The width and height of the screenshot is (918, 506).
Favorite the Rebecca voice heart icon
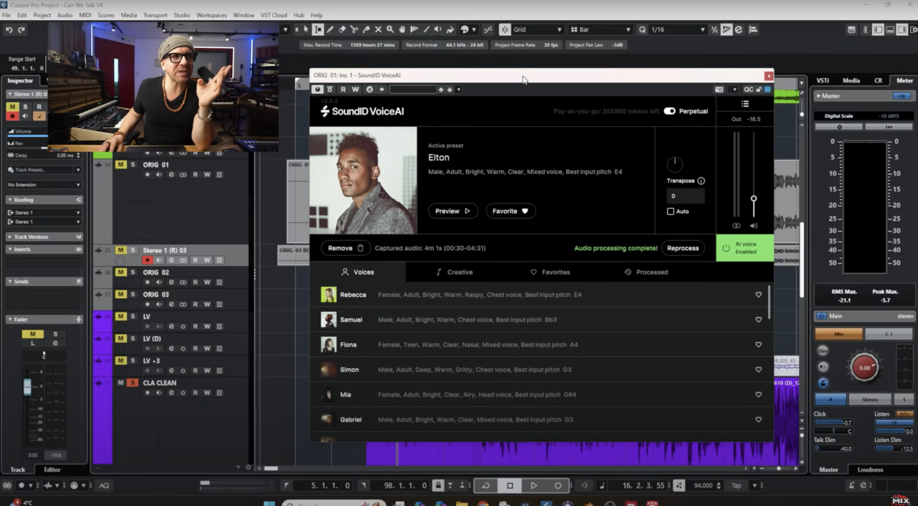coord(758,295)
